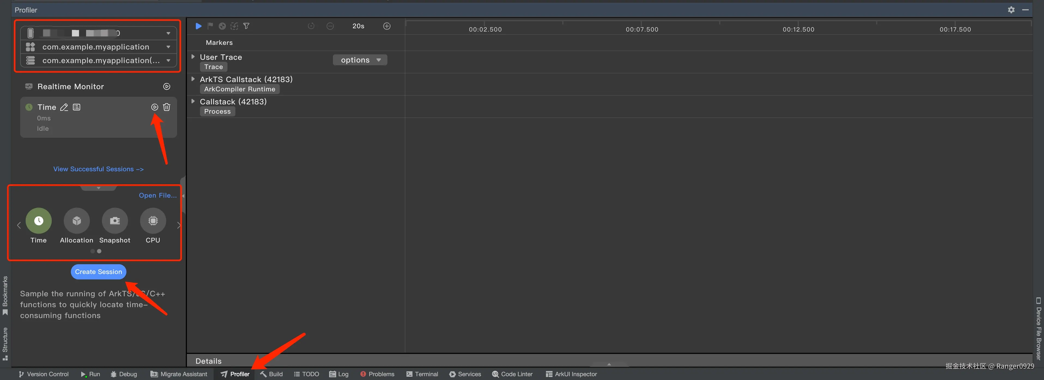This screenshot has height=380, width=1044.
Task: Select the Time template circle
Action: 38,221
